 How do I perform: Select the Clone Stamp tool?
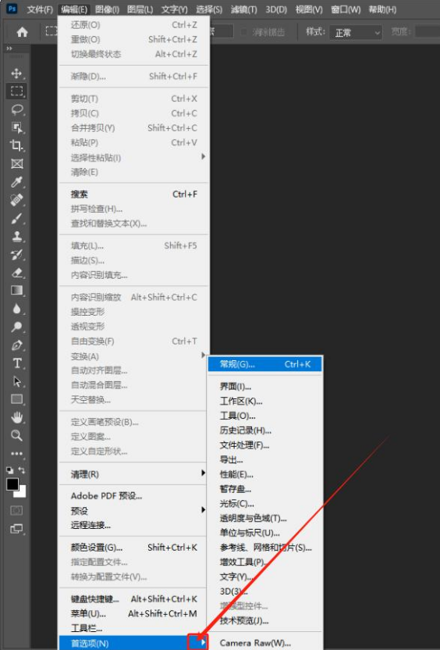coord(16,236)
